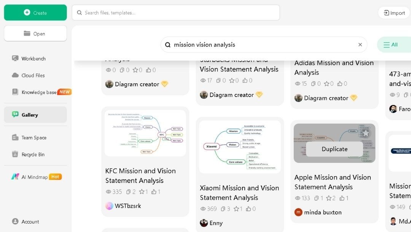The height and width of the screenshot is (232, 411).
Task: Toggle the favorite star on Apple template thumbnail
Action: 366,133
